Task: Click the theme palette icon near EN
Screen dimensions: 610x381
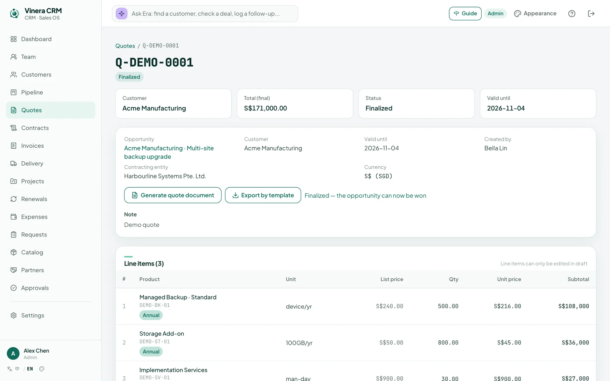Action: 42,369
